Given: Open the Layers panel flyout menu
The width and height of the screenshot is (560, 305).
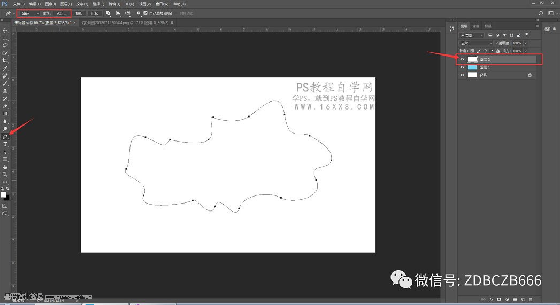Looking at the screenshot, I should 537,26.
